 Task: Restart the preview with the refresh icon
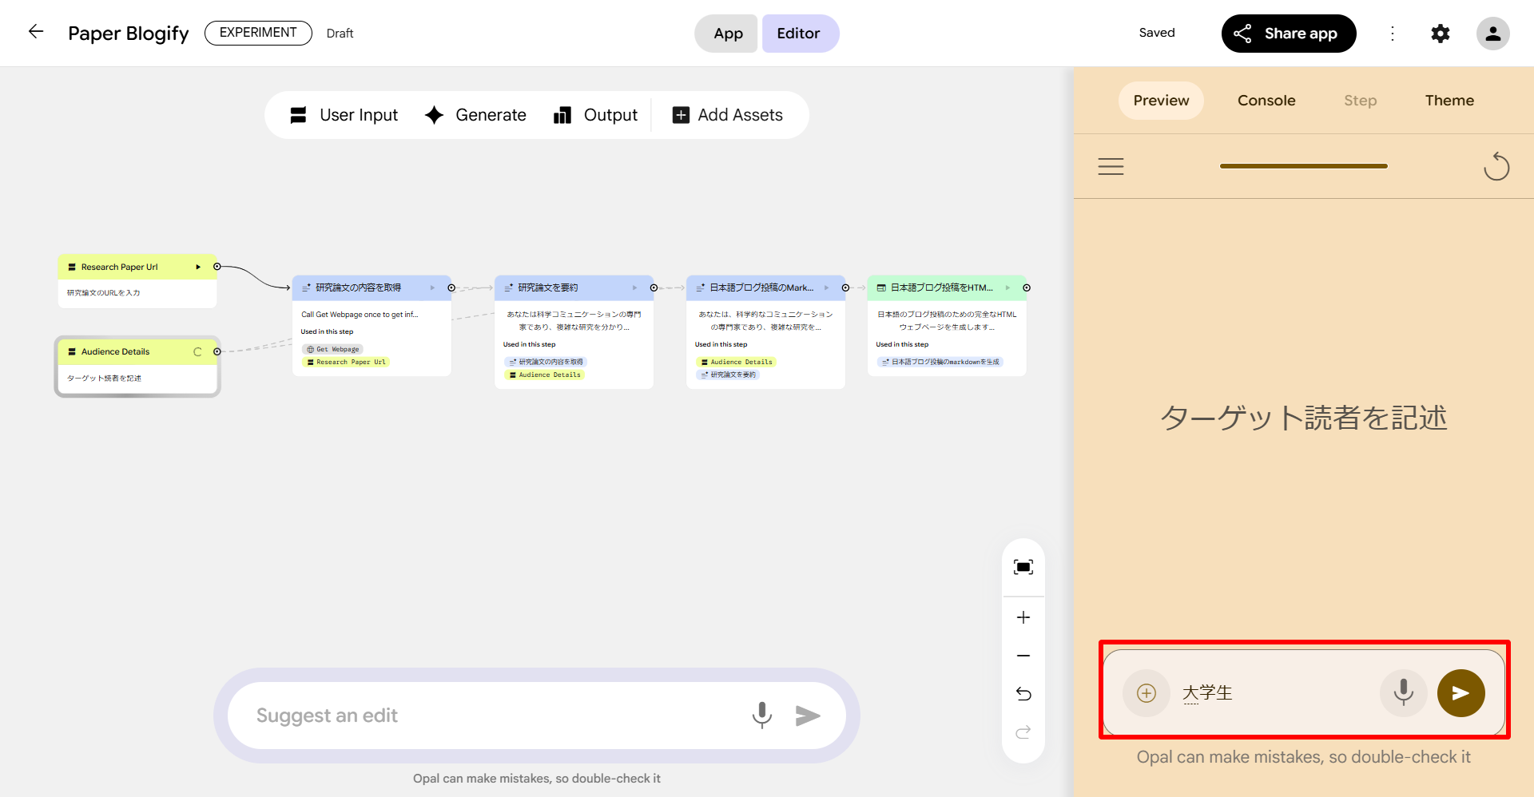point(1496,166)
